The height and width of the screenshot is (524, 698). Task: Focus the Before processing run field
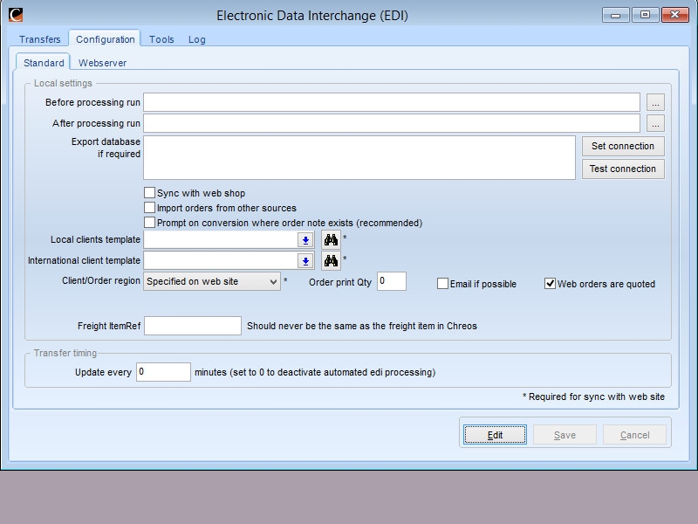coord(392,102)
